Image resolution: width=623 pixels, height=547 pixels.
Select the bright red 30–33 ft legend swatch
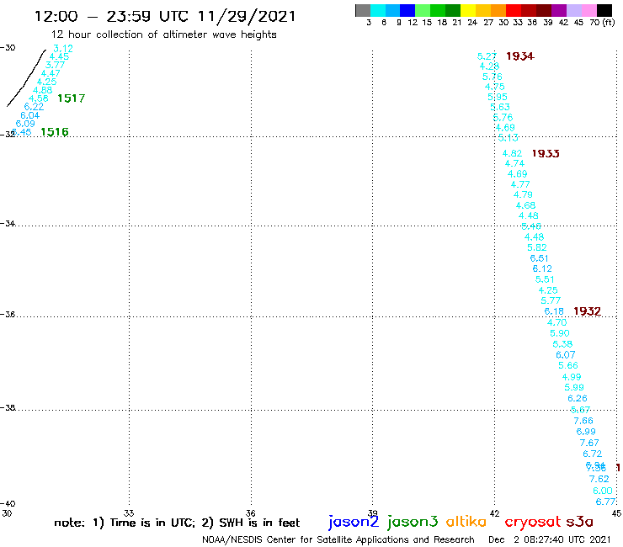coord(513,10)
